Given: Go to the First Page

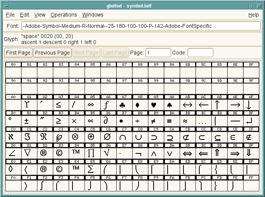Looking at the screenshot, I should point(18,53).
